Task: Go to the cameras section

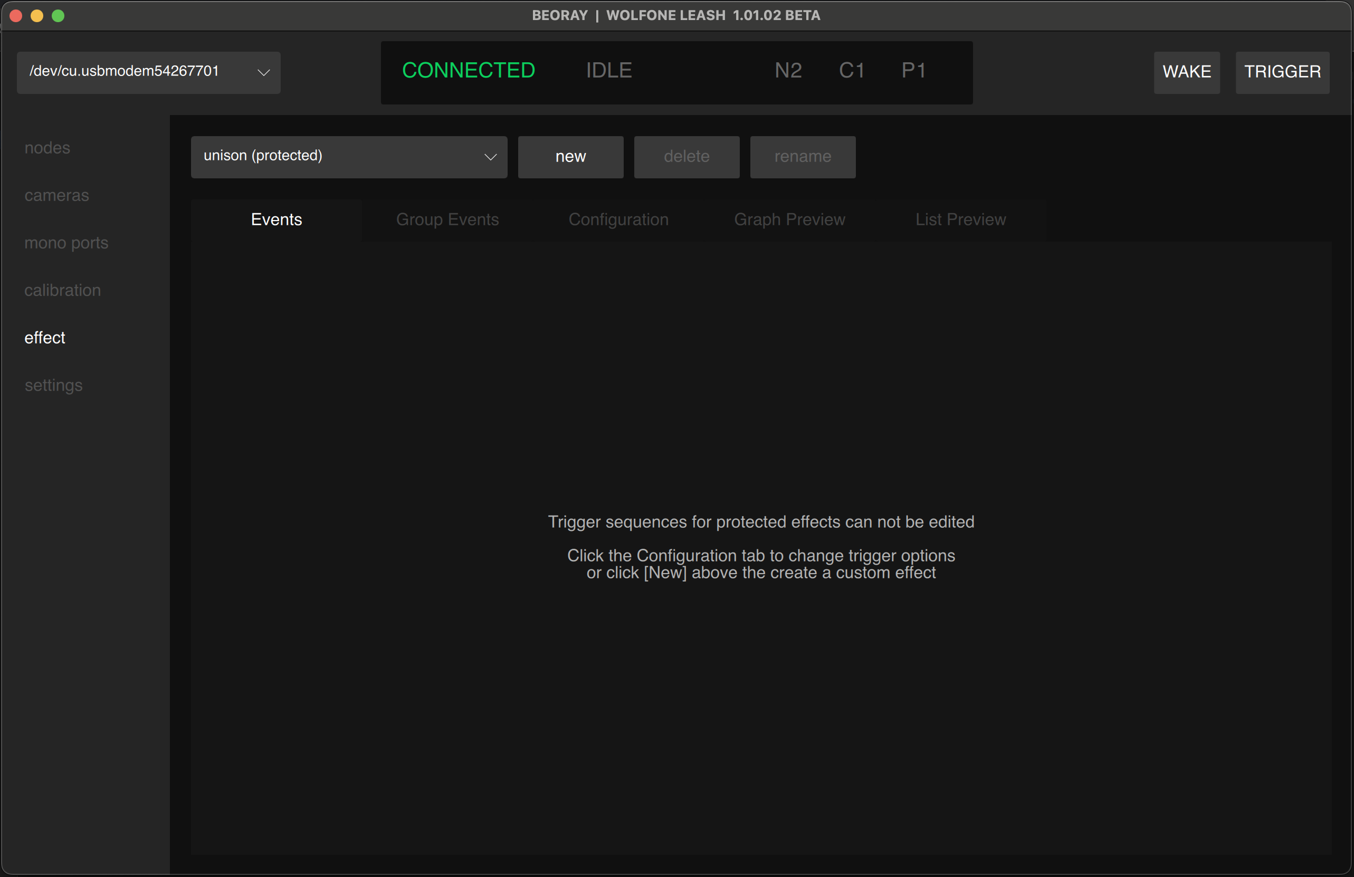Action: pyautogui.click(x=56, y=195)
